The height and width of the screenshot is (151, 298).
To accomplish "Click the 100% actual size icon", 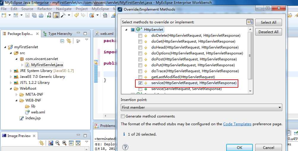I will 71,143.
